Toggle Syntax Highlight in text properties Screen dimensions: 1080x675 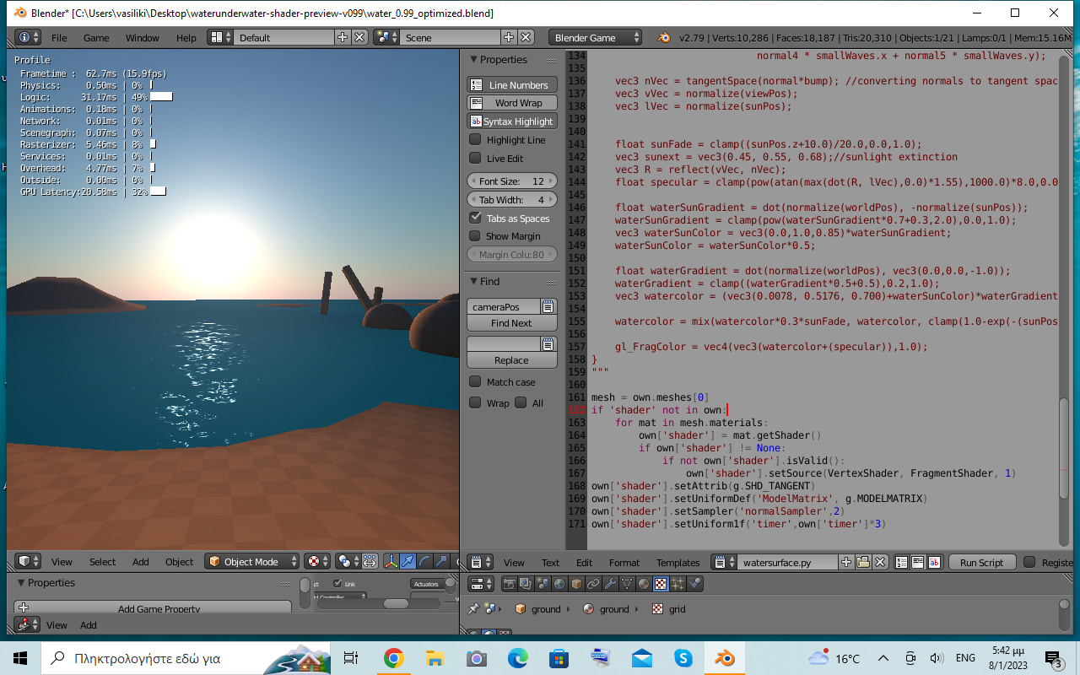point(512,121)
